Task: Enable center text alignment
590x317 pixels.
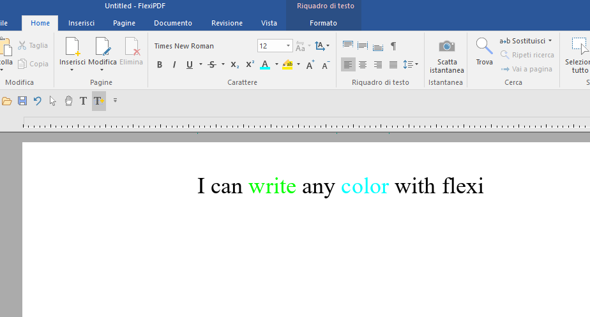Action: (x=363, y=64)
